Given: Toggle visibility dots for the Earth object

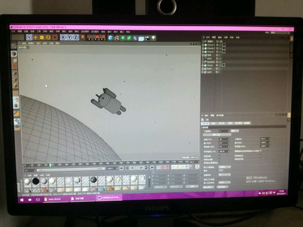Looking at the screenshot, I should coord(219,69).
